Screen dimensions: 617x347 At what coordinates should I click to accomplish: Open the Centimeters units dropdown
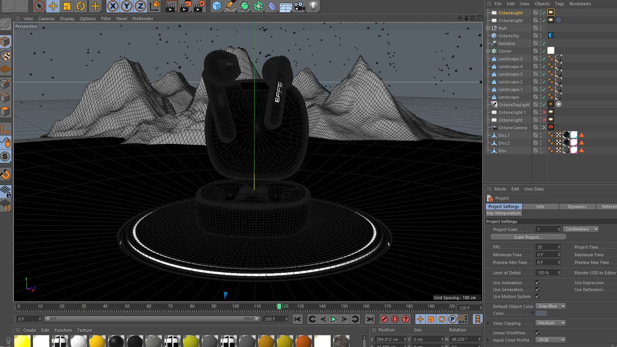tap(580, 229)
